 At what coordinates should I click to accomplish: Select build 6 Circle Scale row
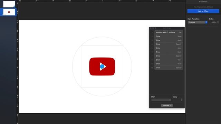point(169,52)
